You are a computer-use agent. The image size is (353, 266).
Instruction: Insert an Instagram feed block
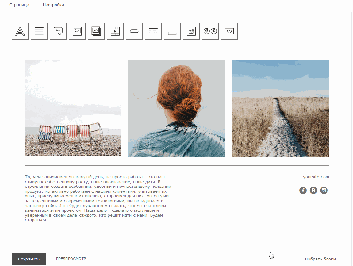[x=191, y=31]
